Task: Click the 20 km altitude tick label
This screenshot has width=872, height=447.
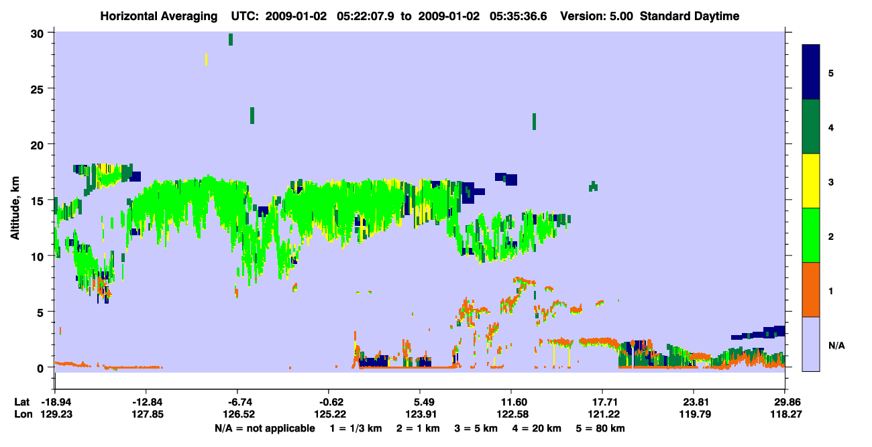Action: (x=38, y=144)
